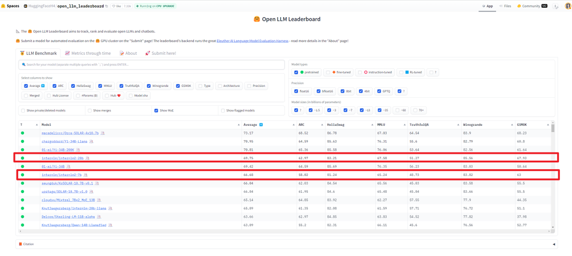572x256 pixels.
Task: Enable the RL-tuned model type filter
Action: tap(401, 72)
